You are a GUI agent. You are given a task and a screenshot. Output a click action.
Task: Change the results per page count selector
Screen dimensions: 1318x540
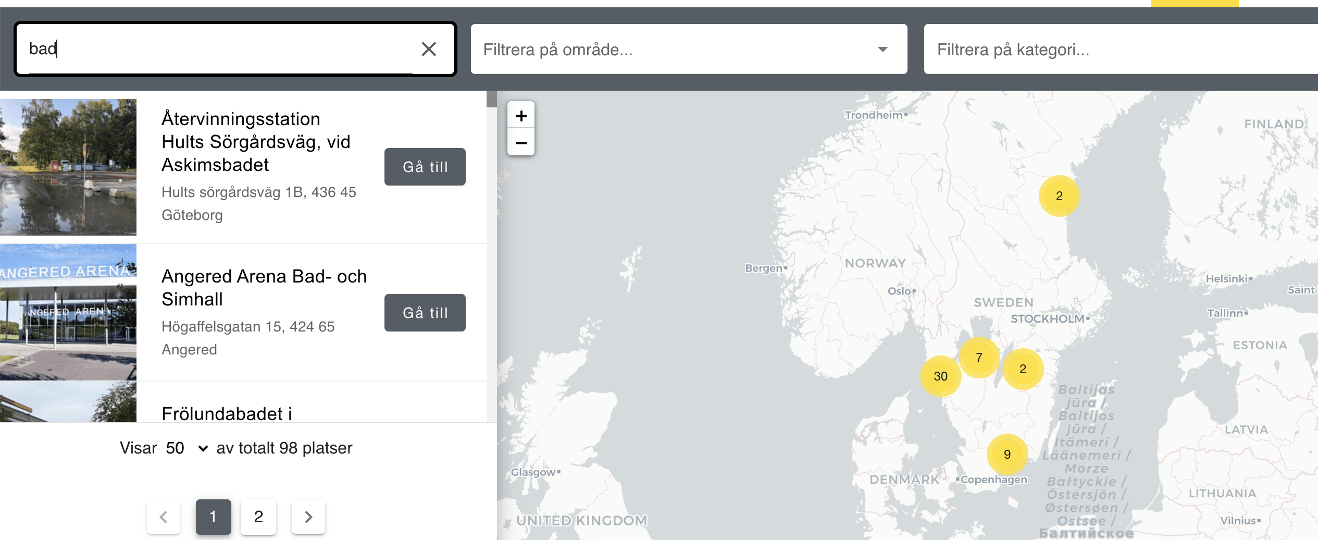pos(186,448)
